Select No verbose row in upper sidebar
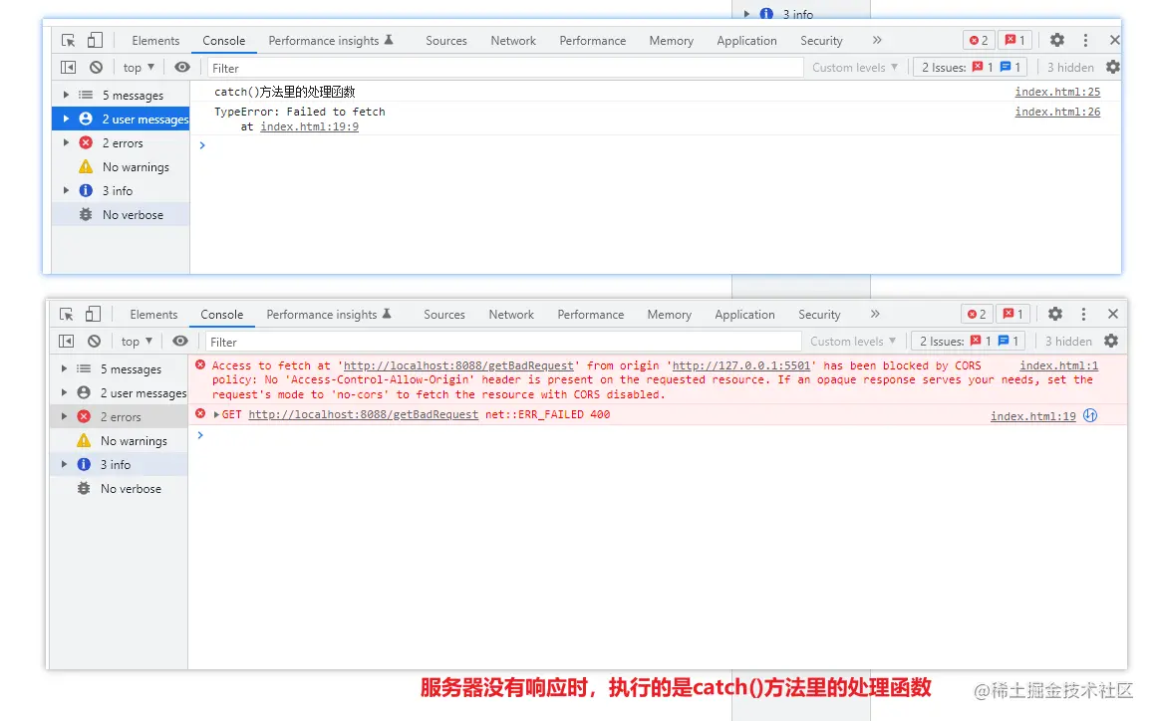Image resolution: width=1154 pixels, height=721 pixels. pos(121,214)
